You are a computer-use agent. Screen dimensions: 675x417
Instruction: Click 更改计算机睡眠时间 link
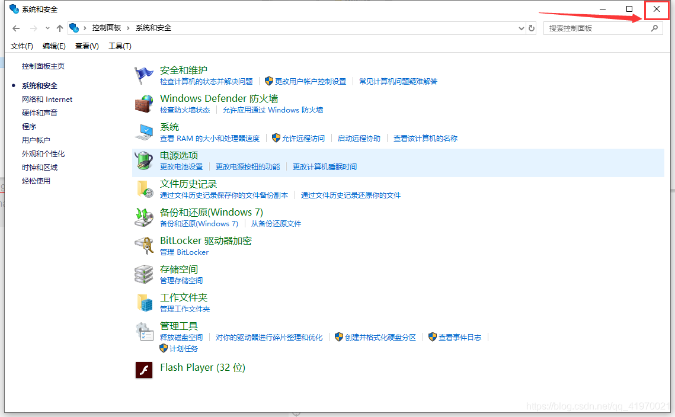pyautogui.click(x=325, y=167)
